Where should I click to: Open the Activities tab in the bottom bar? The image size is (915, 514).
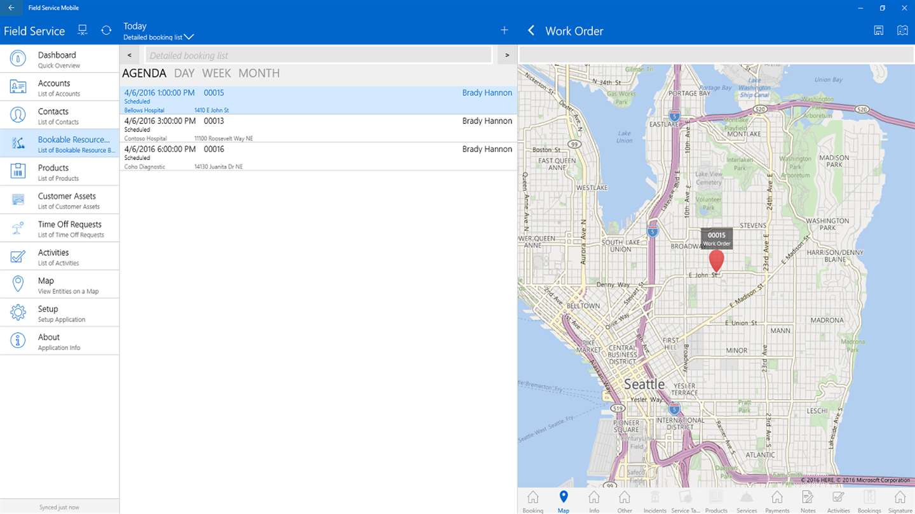point(839,501)
